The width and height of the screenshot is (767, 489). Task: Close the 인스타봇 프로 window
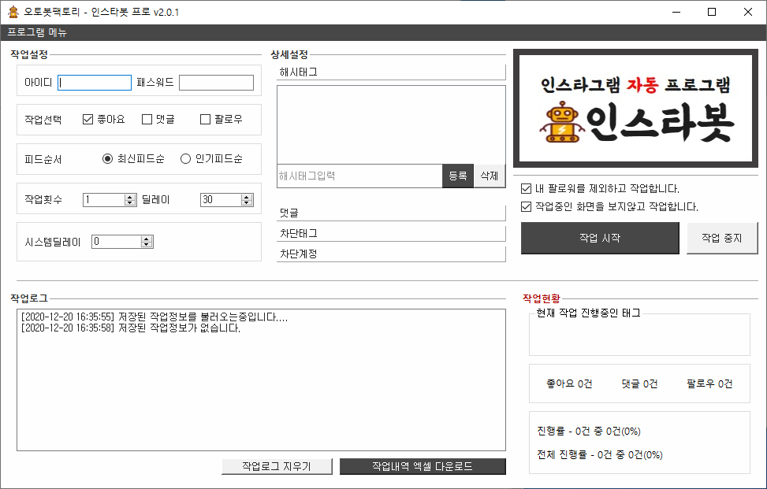[748, 12]
